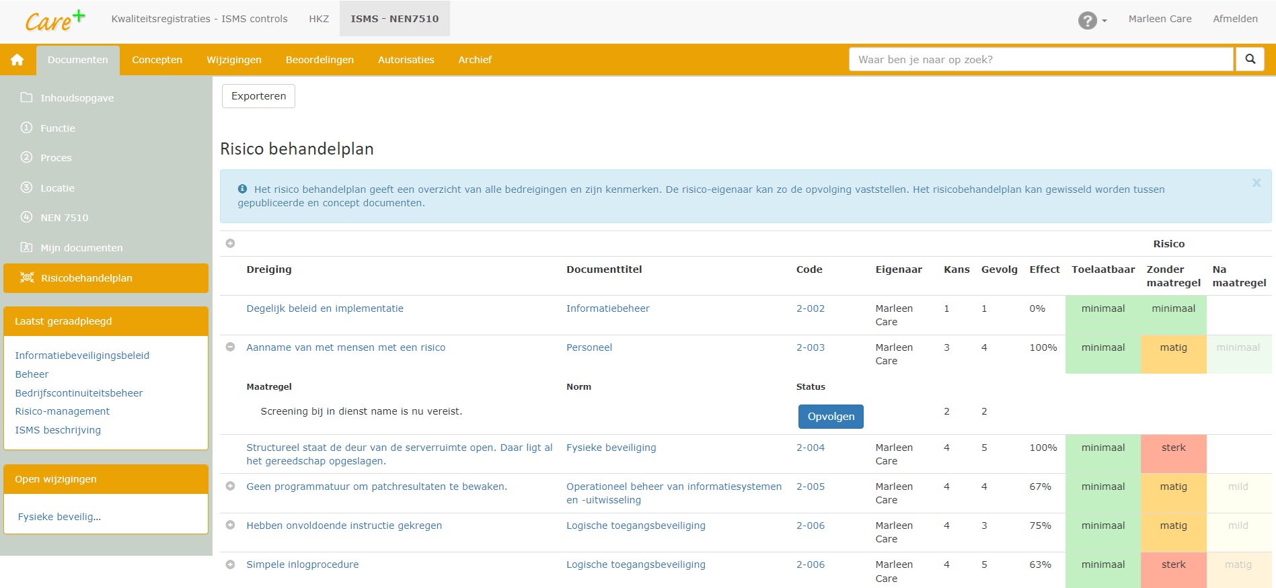Open Simpele inlogprocedure link

click(303, 564)
